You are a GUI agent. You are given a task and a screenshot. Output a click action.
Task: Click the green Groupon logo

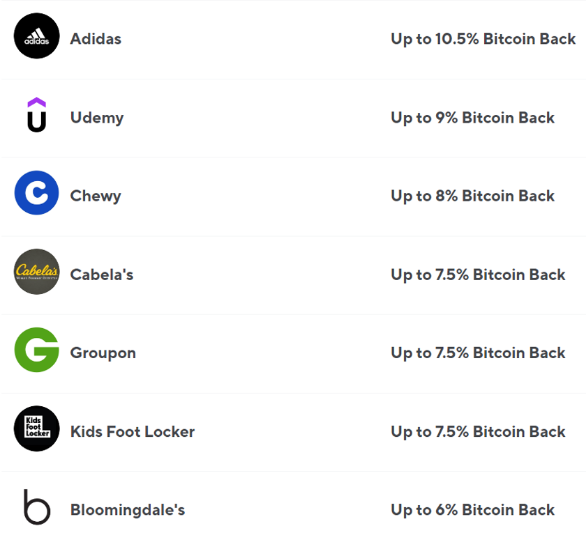tap(36, 350)
